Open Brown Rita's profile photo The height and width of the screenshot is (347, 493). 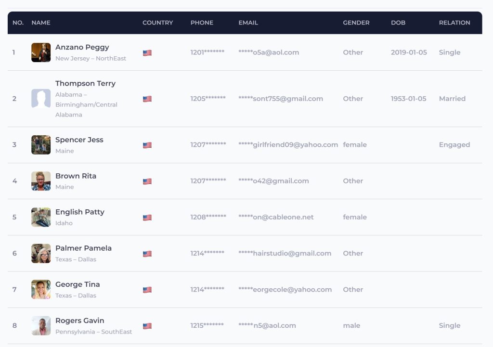click(41, 181)
